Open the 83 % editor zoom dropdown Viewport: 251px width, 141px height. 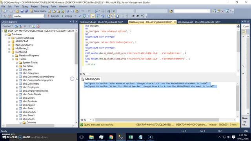tap(90, 74)
